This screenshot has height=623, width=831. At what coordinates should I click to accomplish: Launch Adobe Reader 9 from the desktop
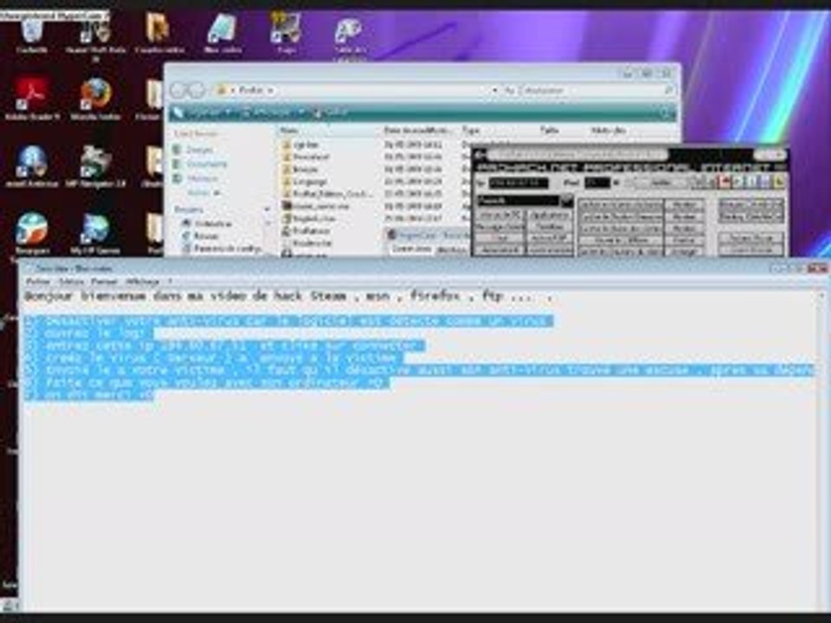tap(32, 98)
